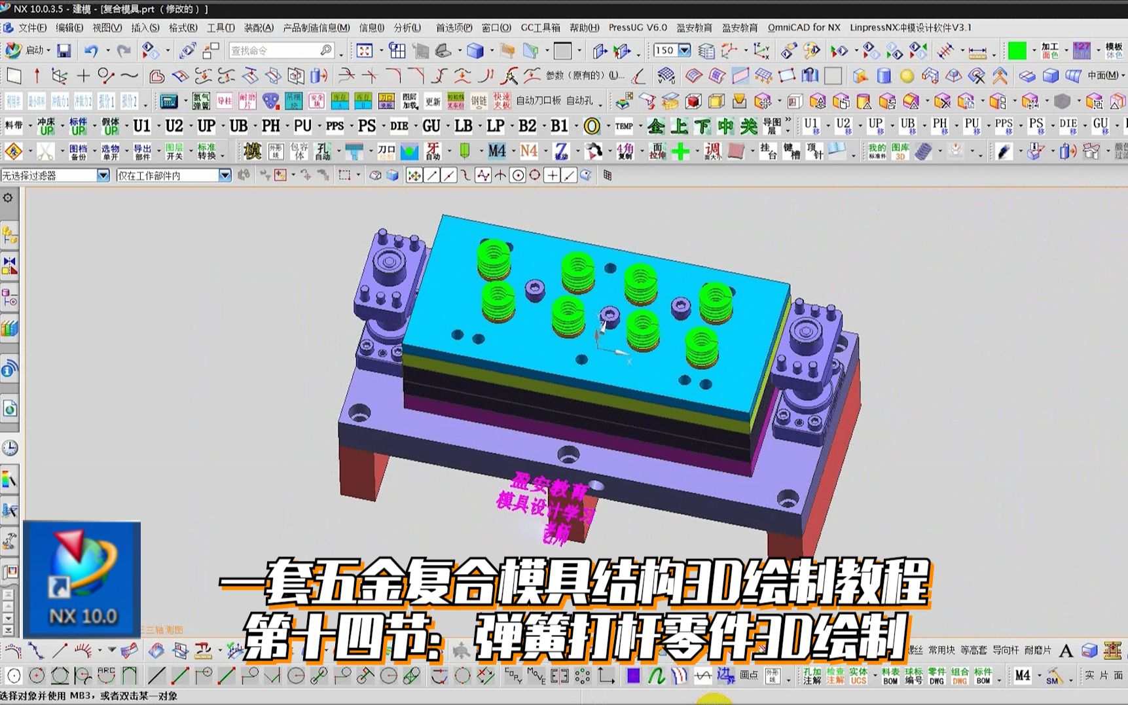
Task: Open the 装配(A) menu
Action: pyautogui.click(x=259, y=27)
